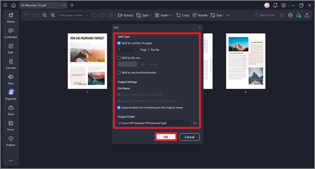
Task: Close the Split dialog
Action: coord(200,27)
